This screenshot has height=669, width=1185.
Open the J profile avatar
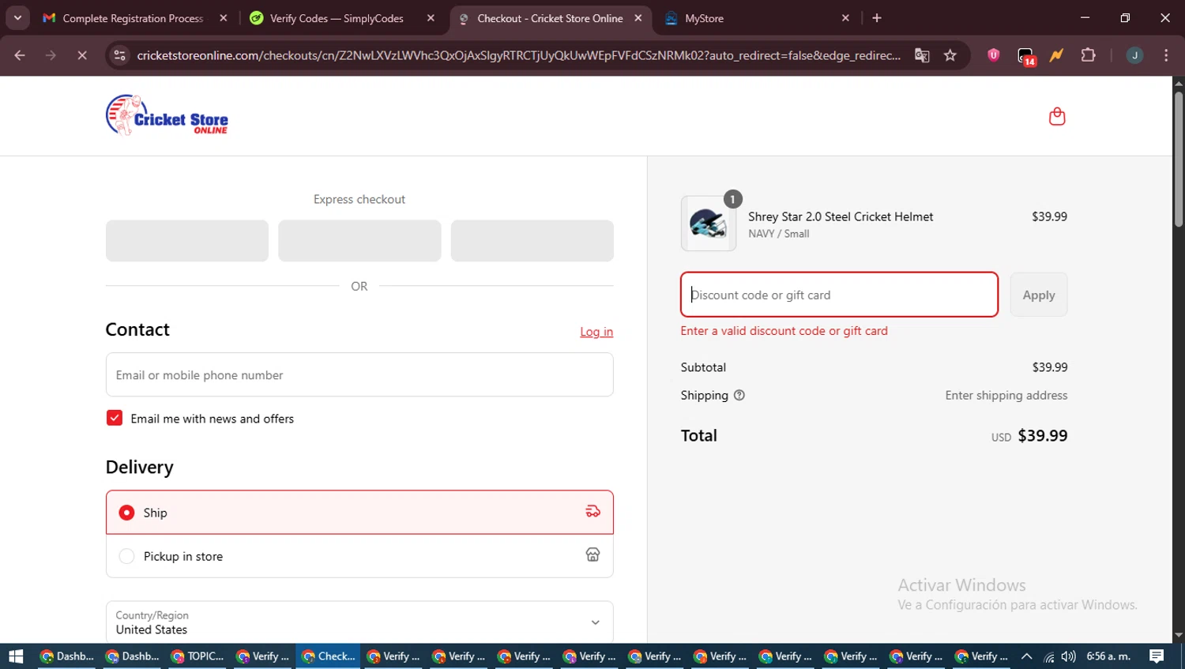[1134, 55]
